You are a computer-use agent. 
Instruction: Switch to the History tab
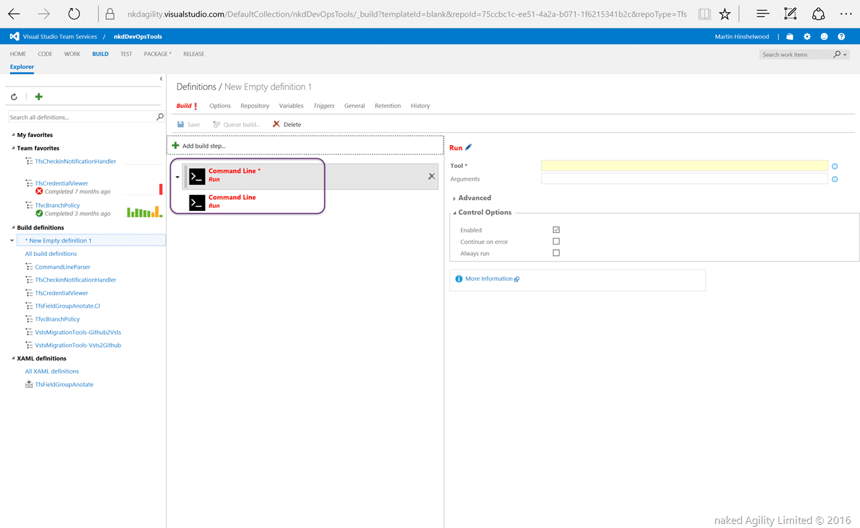[x=420, y=106]
